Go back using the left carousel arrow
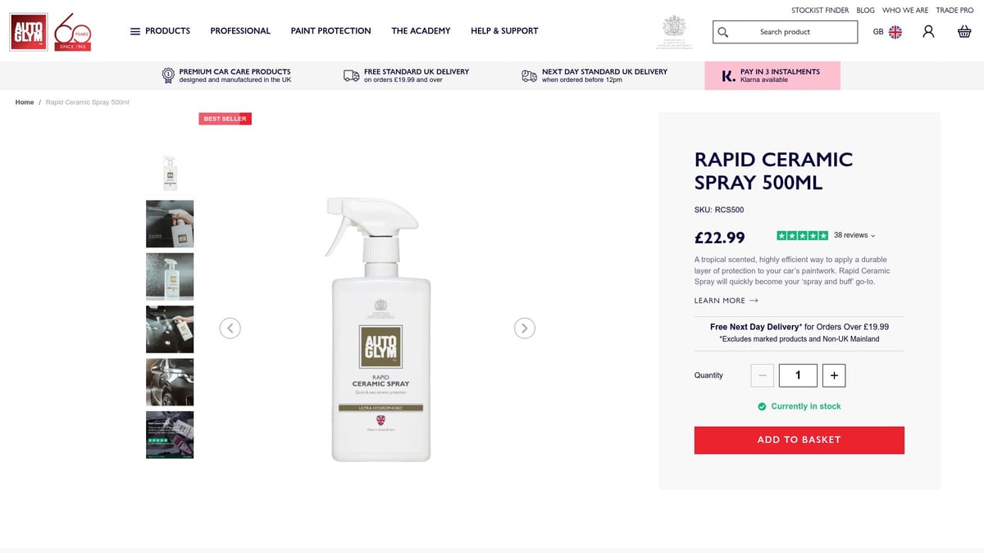The width and height of the screenshot is (984, 553). (230, 328)
